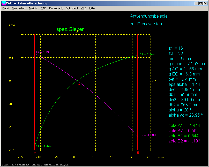
Task: Click the ZAR1+ application icon in title bar
Action: 3,3
